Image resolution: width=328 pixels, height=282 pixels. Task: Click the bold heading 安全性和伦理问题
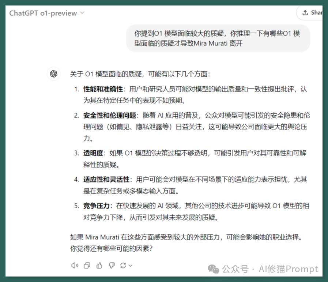click(110, 116)
